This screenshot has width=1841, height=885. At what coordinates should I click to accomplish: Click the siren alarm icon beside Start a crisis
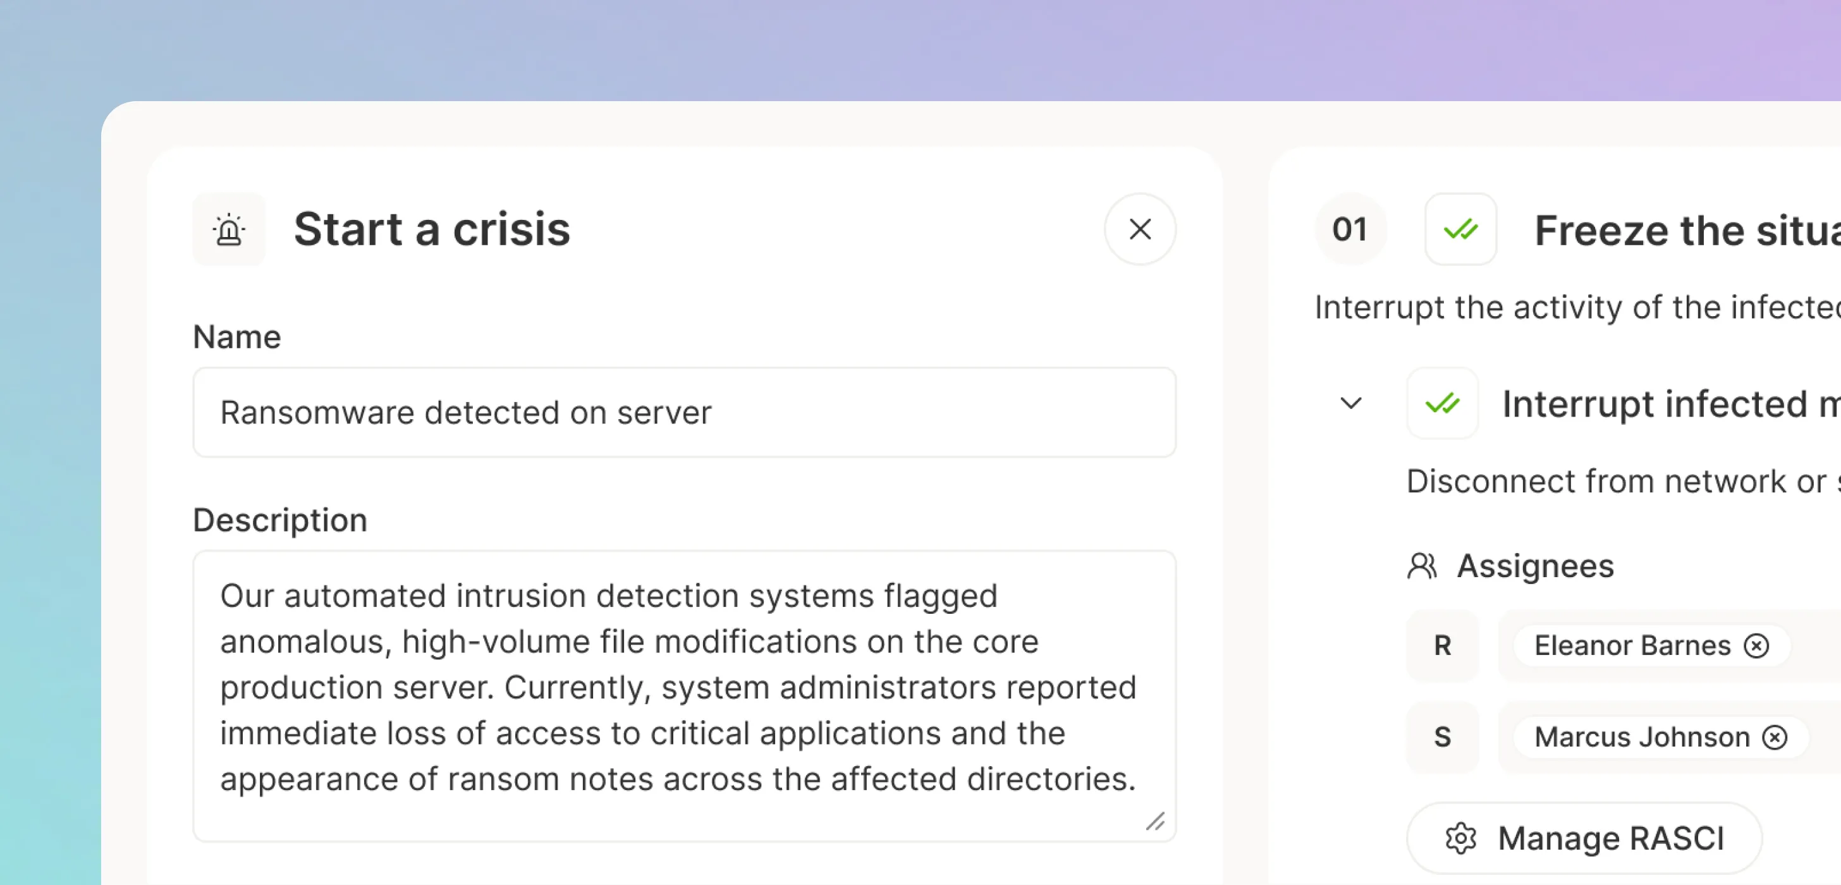tap(229, 229)
